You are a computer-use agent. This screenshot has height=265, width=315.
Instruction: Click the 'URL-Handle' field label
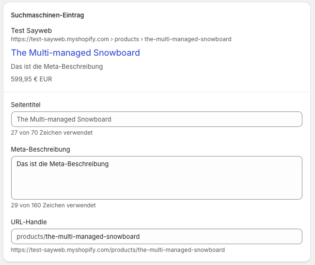point(29,222)
